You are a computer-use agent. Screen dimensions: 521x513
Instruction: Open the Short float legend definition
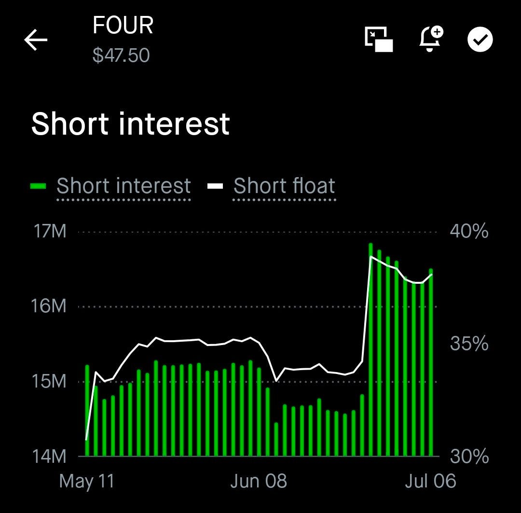[284, 185]
